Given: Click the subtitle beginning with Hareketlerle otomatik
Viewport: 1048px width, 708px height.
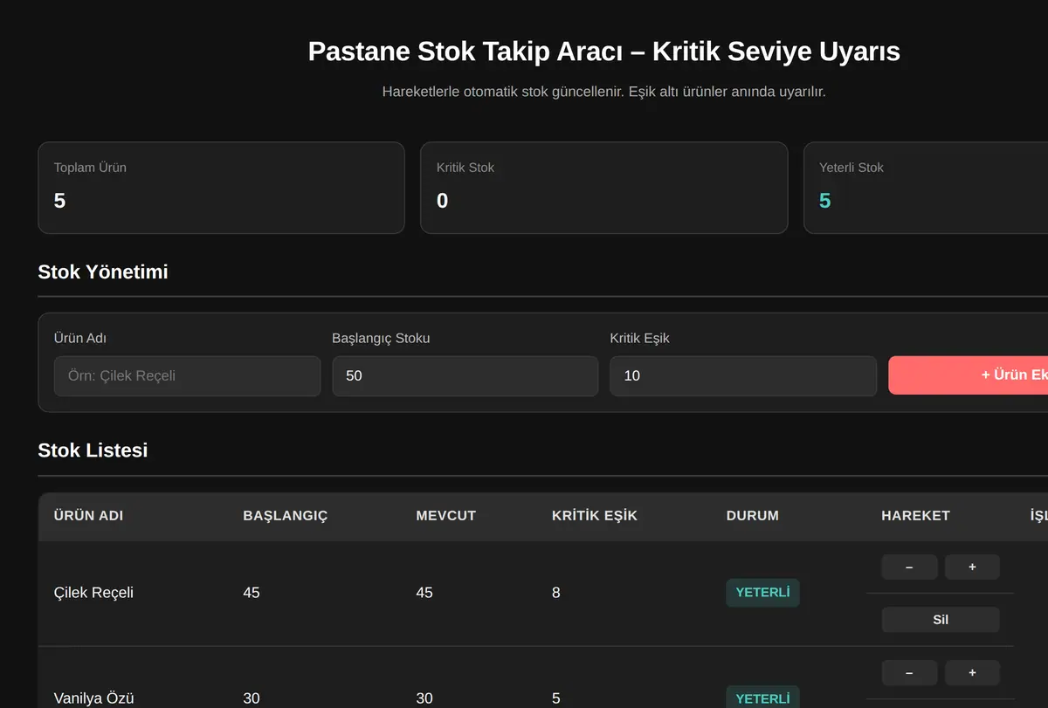Looking at the screenshot, I should click(x=603, y=92).
